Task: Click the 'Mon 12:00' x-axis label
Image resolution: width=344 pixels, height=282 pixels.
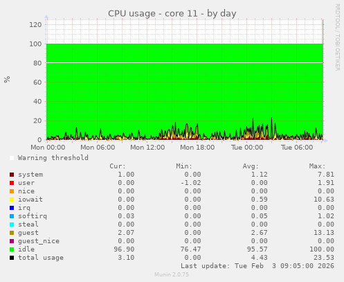Action: [x=147, y=148]
